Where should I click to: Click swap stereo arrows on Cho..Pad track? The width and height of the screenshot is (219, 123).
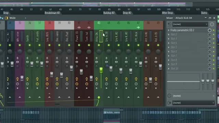(67, 62)
